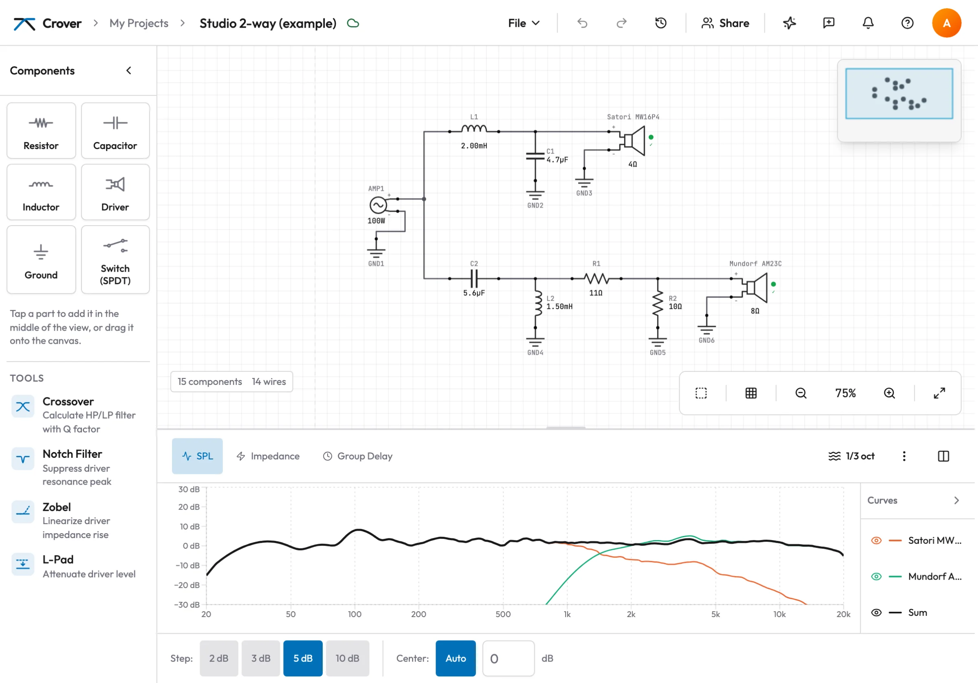Toggle split view of graph panel

[x=943, y=456]
